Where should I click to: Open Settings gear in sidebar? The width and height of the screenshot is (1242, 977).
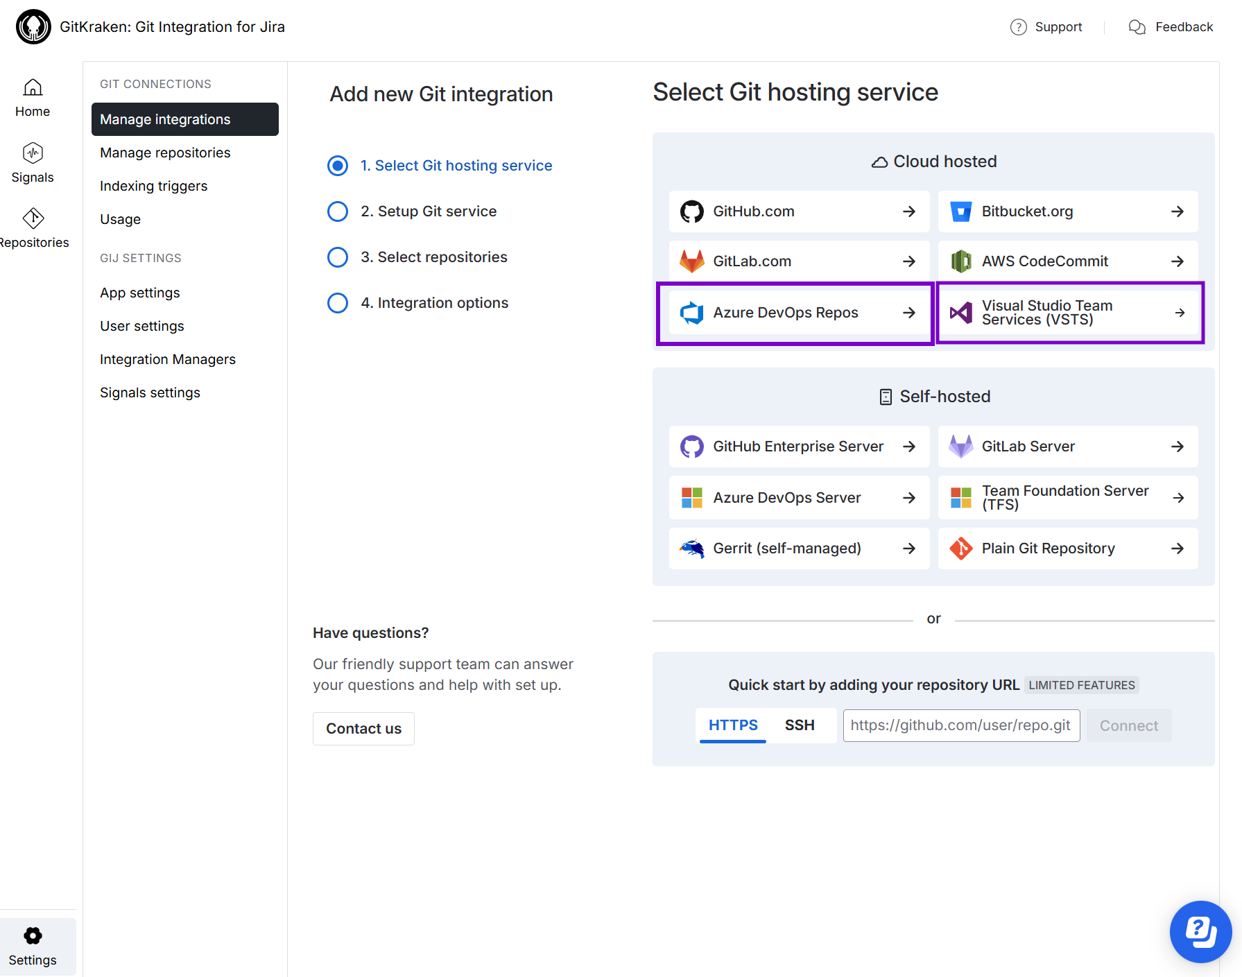click(33, 936)
